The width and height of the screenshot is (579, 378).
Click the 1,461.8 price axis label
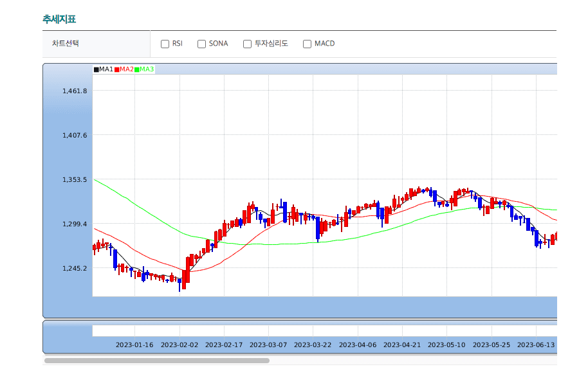coord(75,91)
